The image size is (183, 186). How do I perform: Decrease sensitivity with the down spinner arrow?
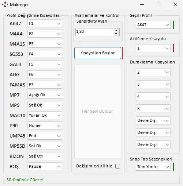116,34
